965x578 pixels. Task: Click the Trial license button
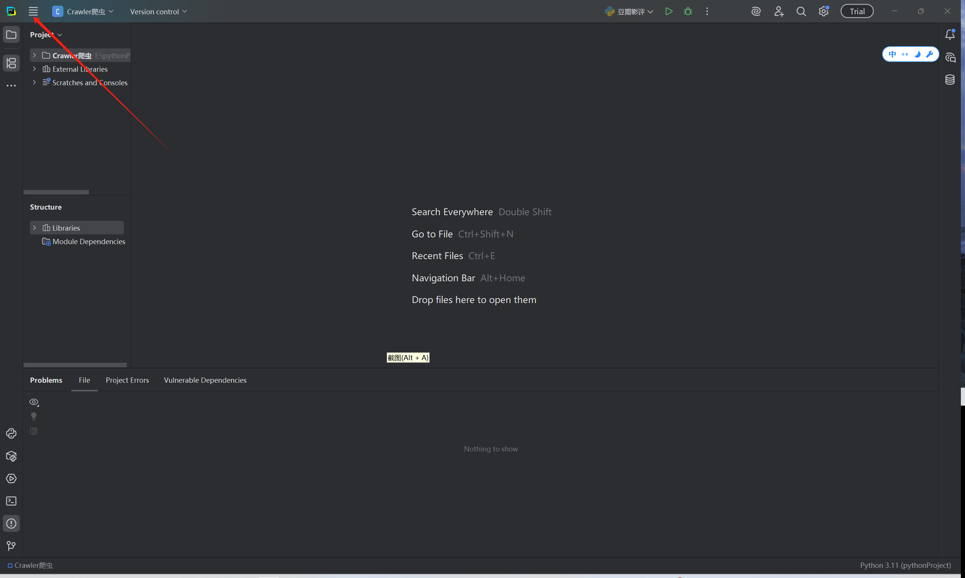point(857,11)
